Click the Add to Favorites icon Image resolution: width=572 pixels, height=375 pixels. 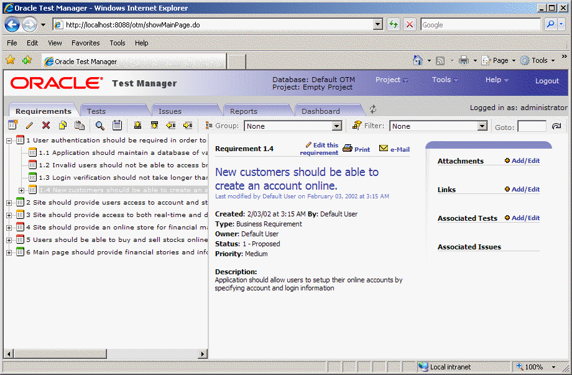coord(27,60)
